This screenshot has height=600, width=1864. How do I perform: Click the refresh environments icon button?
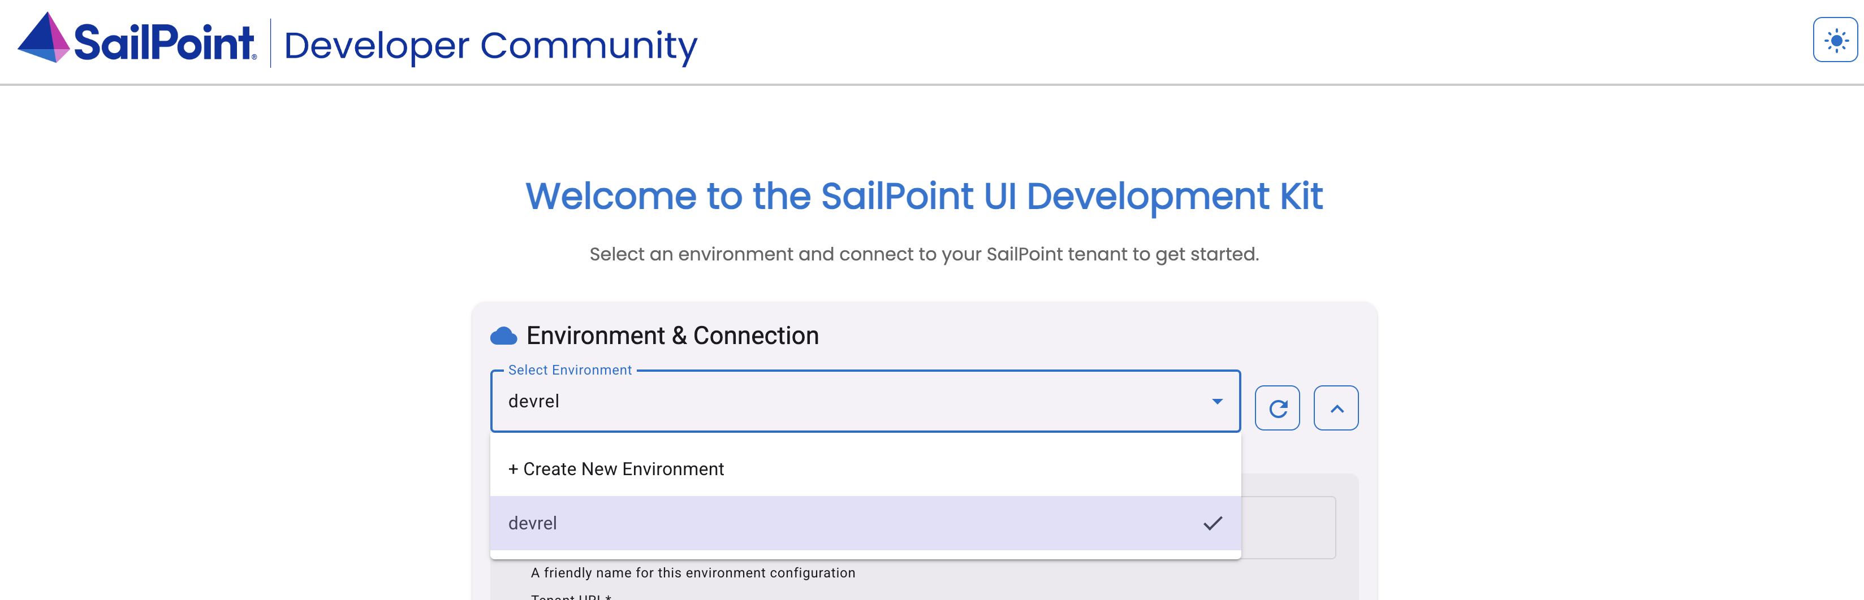click(x=1277, y=408)
